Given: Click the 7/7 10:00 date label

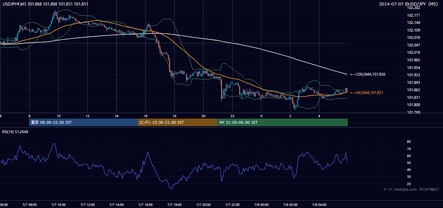Looking at the screenshot, I should click(59, 205).
